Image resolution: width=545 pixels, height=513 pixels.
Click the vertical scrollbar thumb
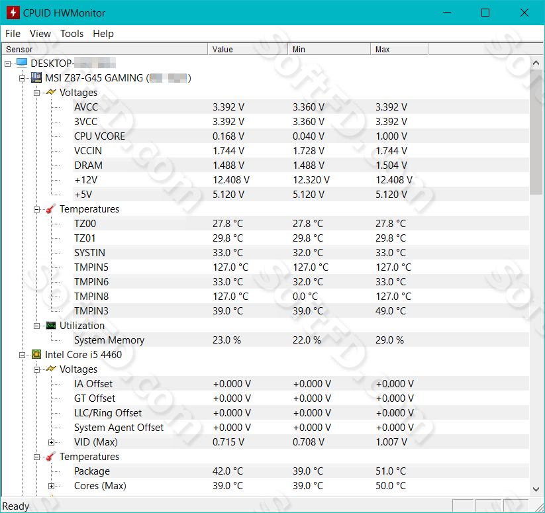click(536, 132)
